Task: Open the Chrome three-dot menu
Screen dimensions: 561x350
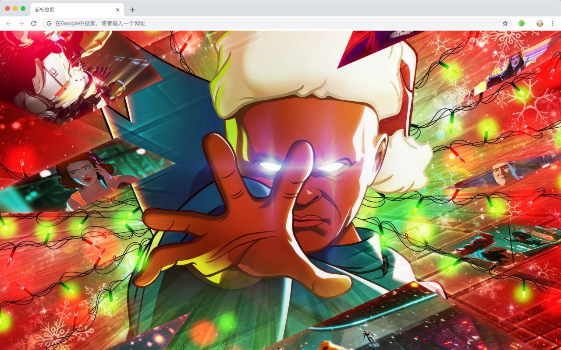Action: click(552, 23)
